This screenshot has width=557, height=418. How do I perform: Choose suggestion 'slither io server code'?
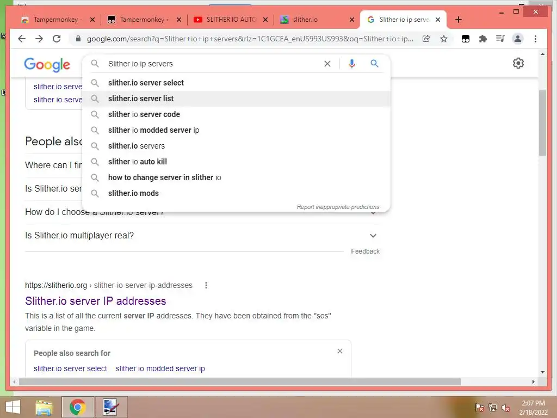[x=236, y=114]
